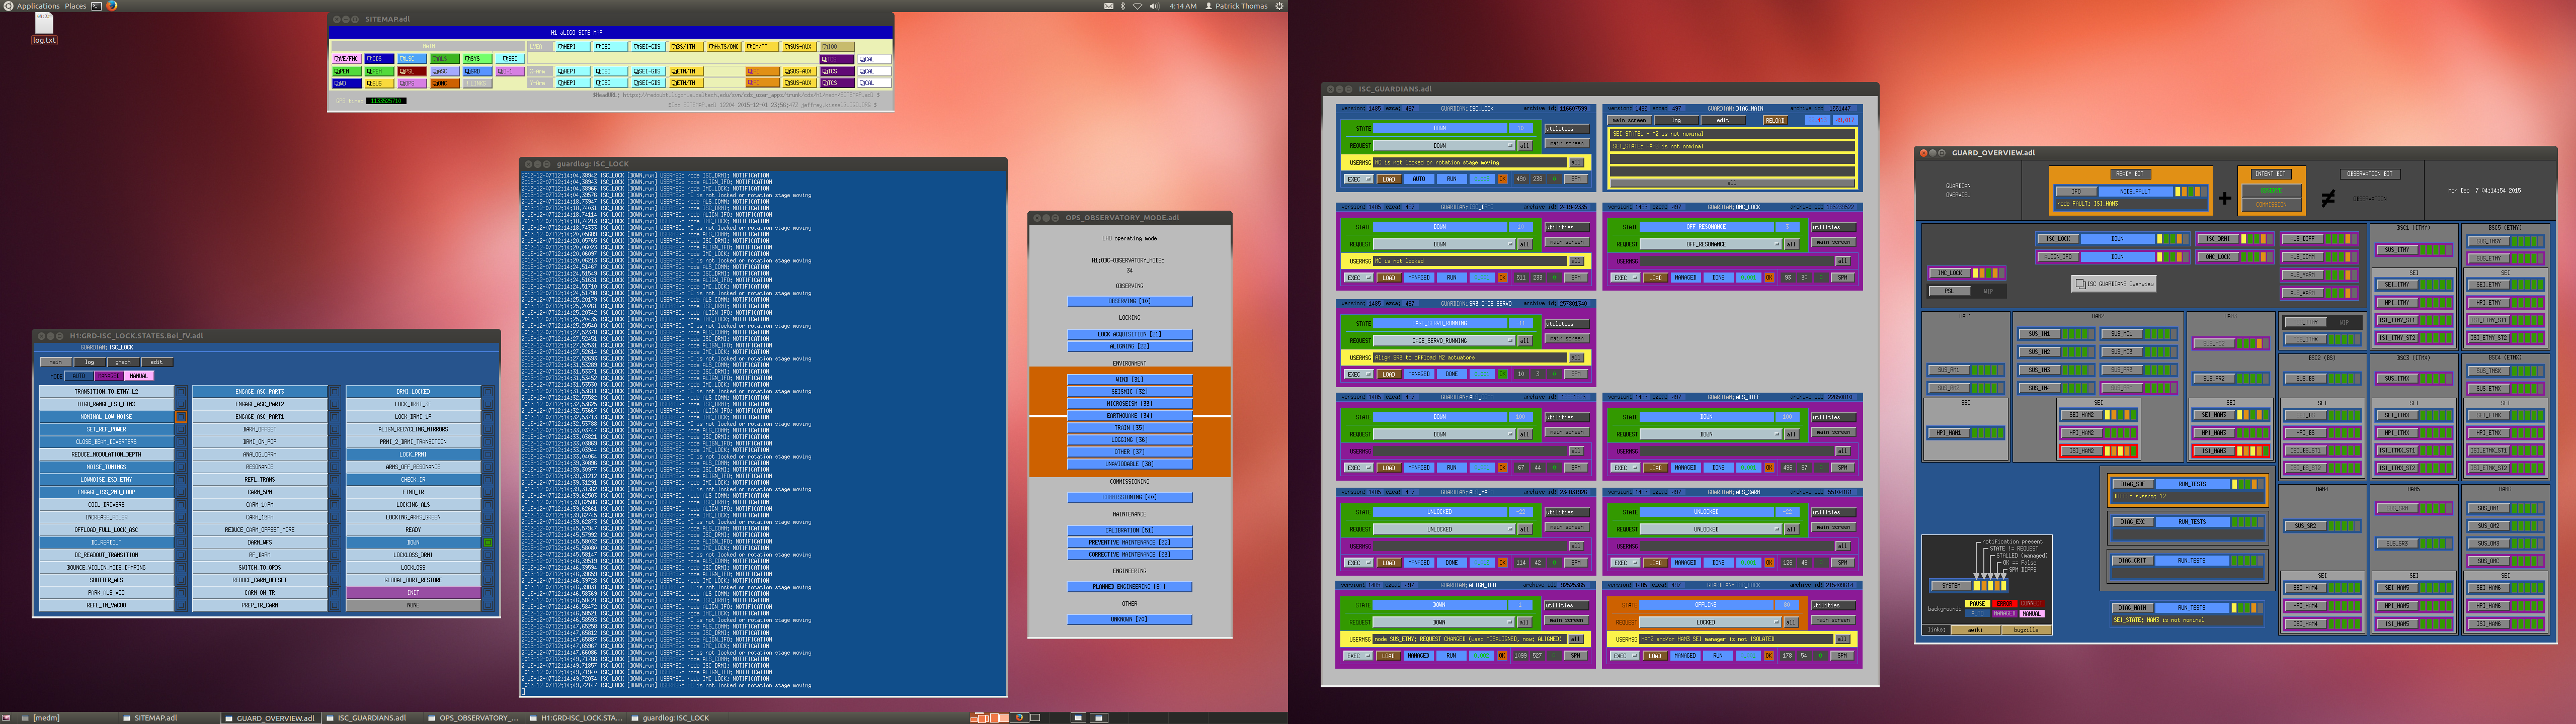This screenshot has height=724, width=2576.
Task: Switch to the graph tab in ISC_LOCK states window
Action: (124, 362)
